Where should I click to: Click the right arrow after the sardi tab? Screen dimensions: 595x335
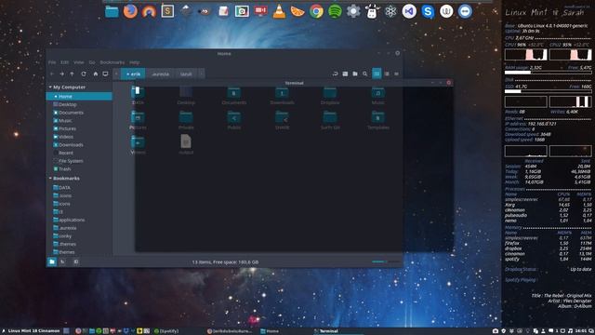pos(201,74)
